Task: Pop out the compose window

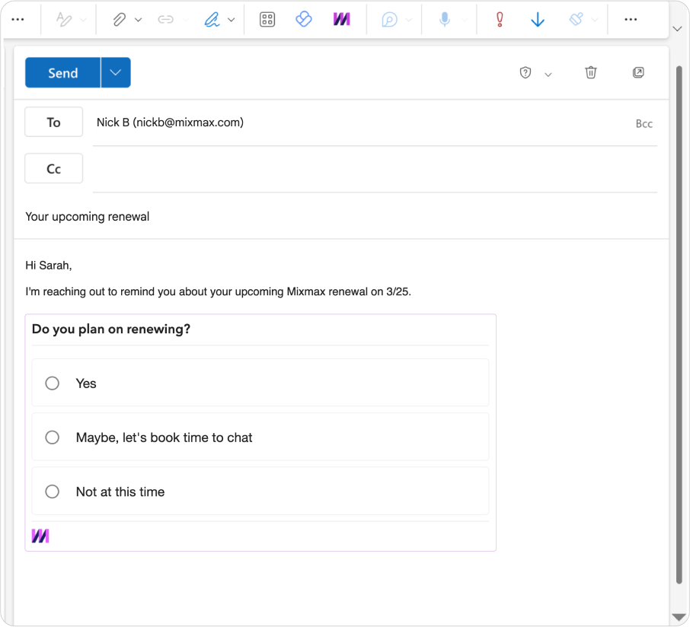Action: click(638, 72)
